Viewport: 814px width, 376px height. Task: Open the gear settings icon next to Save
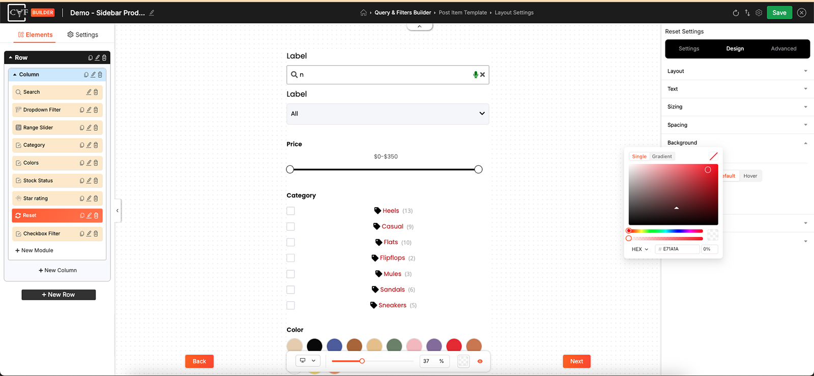click(759, 13)
